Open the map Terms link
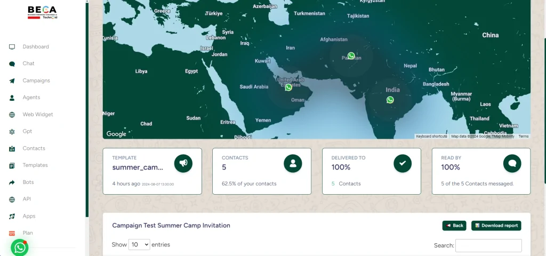The height and width of the screenshot is (256, 546). 523,137
